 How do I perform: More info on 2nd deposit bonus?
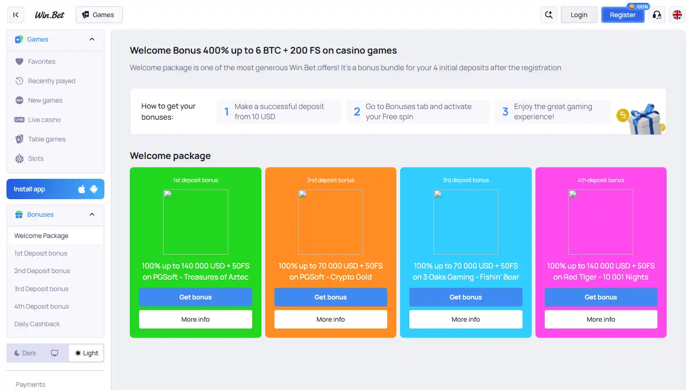pos(331,319)
